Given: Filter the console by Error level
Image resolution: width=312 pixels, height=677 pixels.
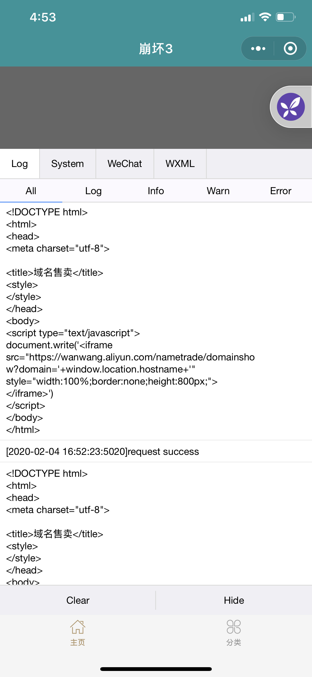Looking at the screenshot, I should click(x=281, y=191).
